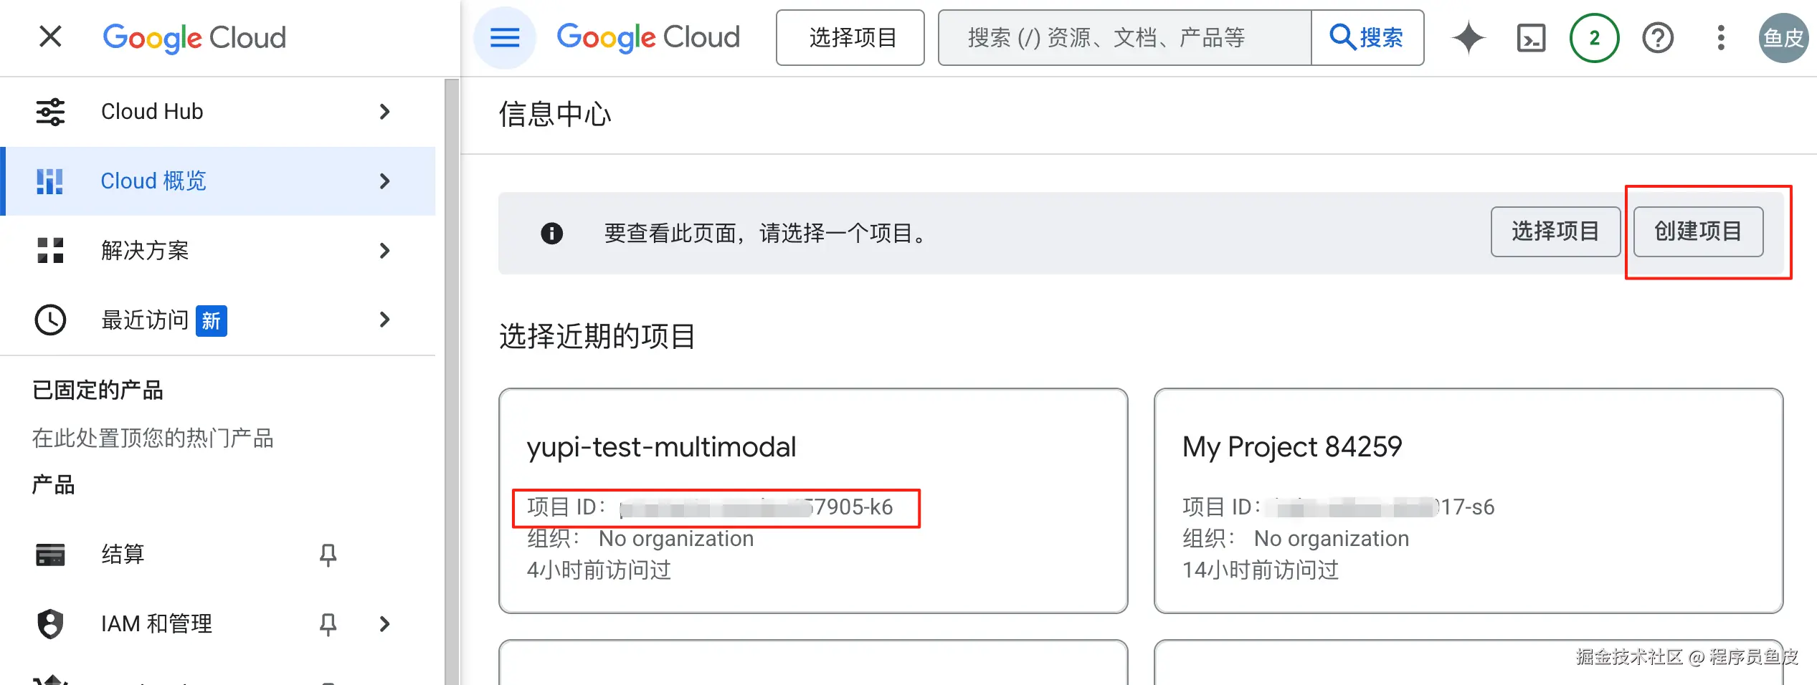
Task: Expand the 最近访问 submenu chevron
Action: coord(385,320)
